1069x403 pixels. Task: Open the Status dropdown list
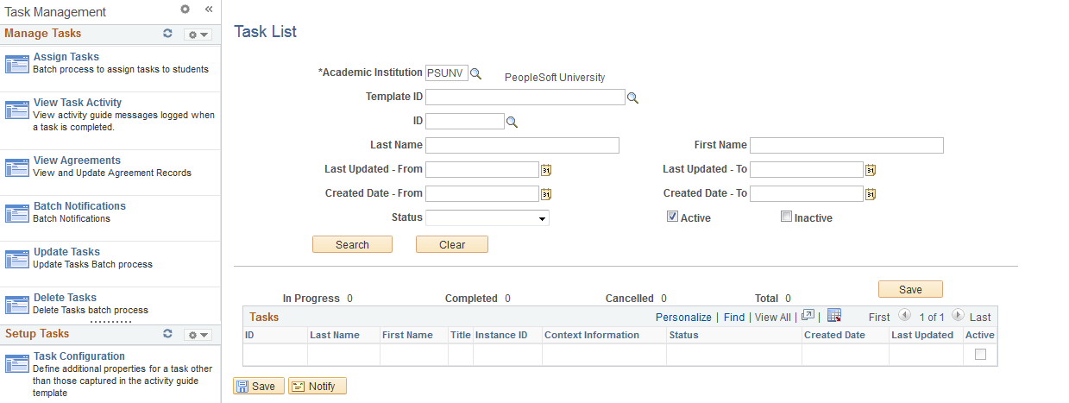(x=487, y=218)
